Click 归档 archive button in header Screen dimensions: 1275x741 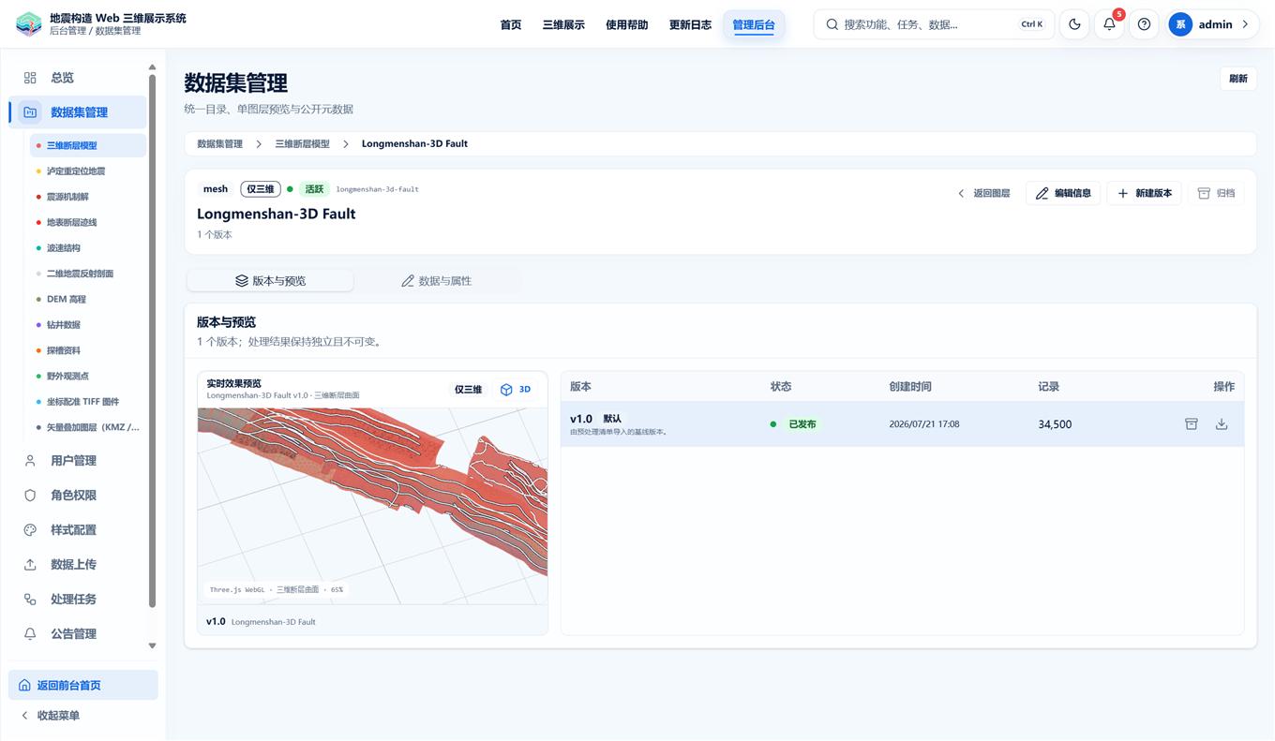pos(1216,193)
